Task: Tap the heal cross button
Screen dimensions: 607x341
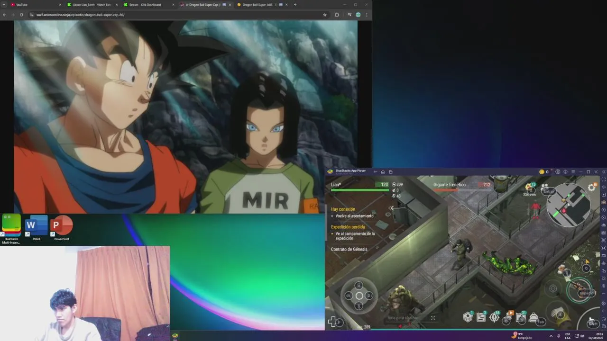Action: (333, 322)
